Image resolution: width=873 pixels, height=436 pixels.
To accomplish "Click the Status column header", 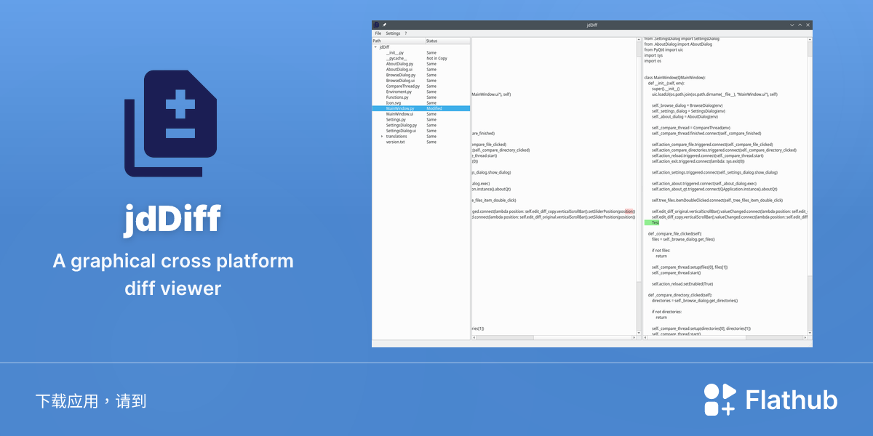I will coord(447,41).
